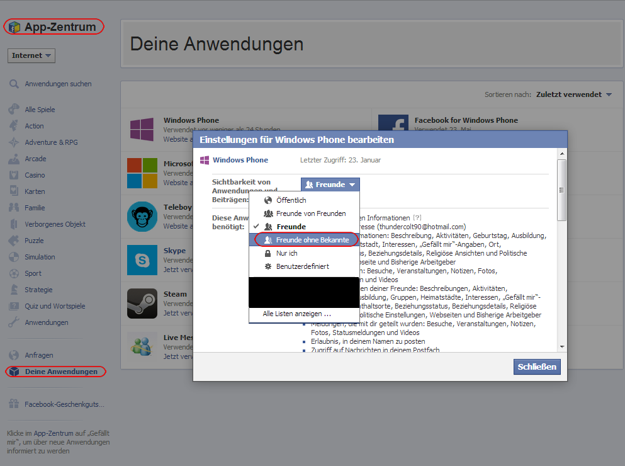Click the Skype app icon
Screen dimensions: 625x466
[x=142, y=259]
